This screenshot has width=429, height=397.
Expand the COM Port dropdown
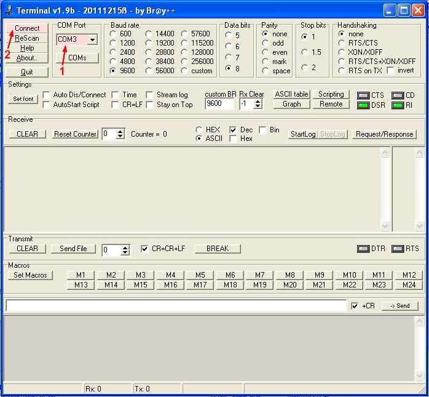[x=92, y=39]
